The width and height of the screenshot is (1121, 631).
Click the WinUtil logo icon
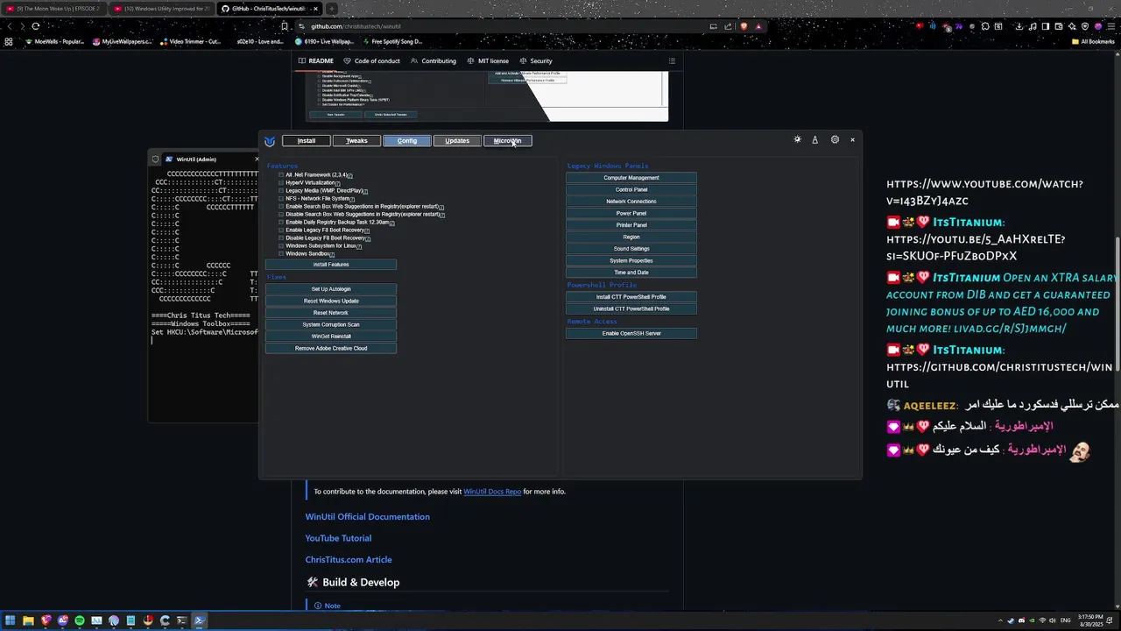pos(270,141)
